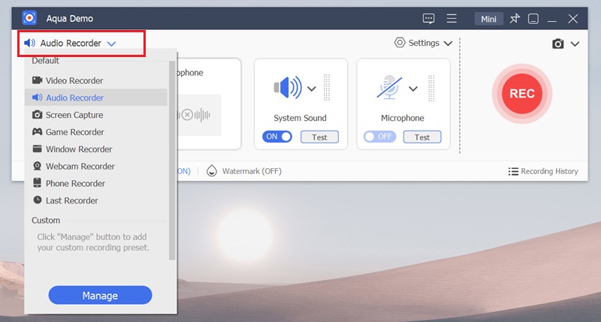The width and height of the screenshot is (601, 322).
Task: Start recording with the REC button
Action: [522, 93]
